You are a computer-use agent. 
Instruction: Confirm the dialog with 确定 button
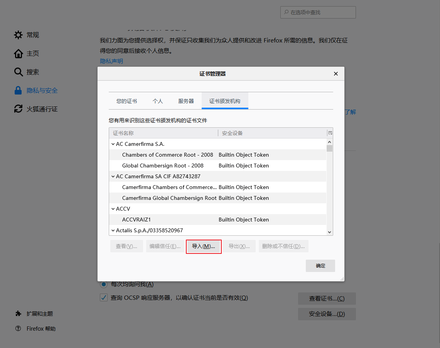[x=320, y=266]
